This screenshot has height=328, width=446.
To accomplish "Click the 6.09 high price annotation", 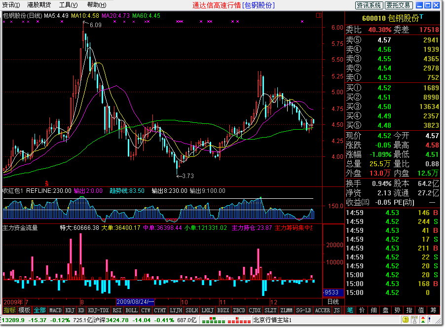I will [96, 25].
